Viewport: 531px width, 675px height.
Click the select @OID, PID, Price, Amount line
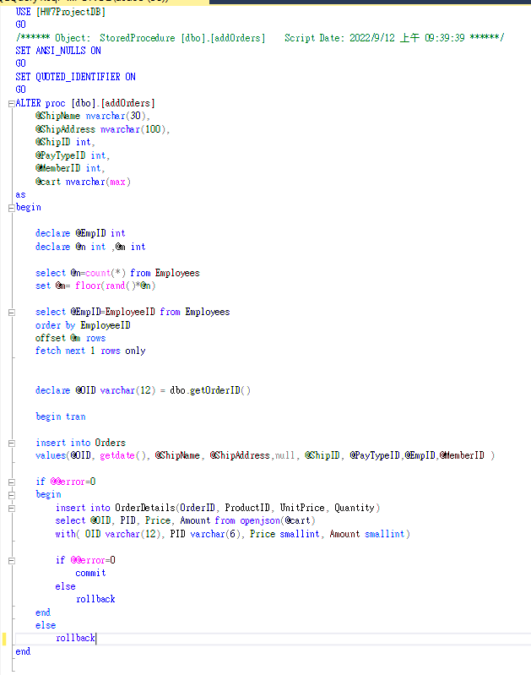tap(185, 521)
